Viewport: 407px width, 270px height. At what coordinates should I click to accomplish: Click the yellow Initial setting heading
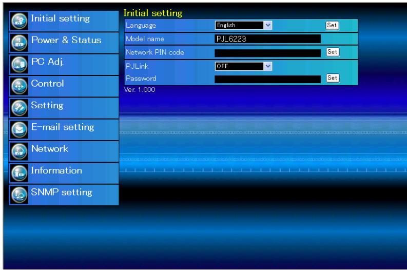point(153,13)
